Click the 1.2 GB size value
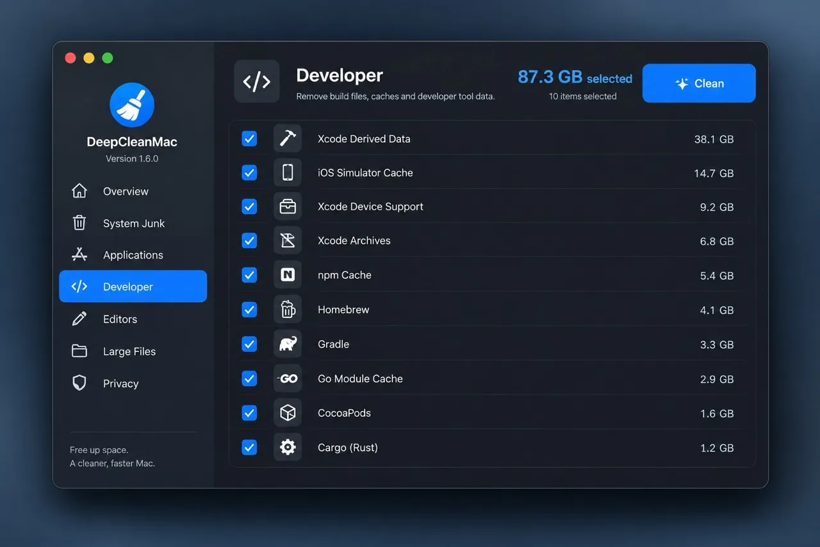The height and width of the screenshot is (547, 820). 717,448
